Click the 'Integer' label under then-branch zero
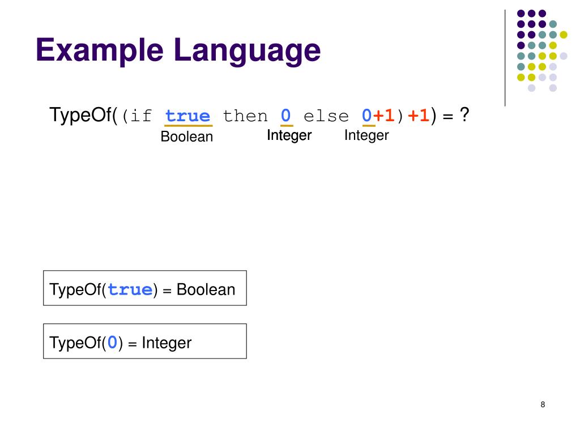The width and height of the screenshot is (580, 435). click(289, 135)
